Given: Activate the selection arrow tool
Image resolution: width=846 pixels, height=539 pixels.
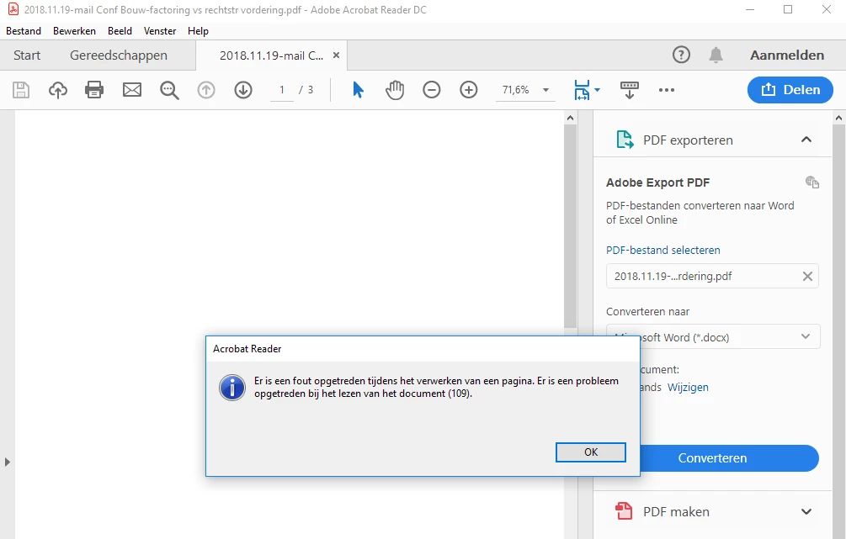Looking at the screenshot, I should pos(358,90).
